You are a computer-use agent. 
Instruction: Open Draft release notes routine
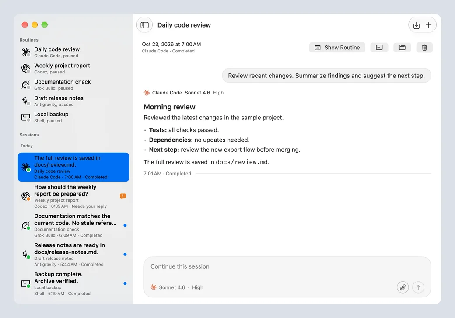point(73,101)
